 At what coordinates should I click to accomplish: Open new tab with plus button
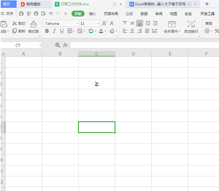click(207, 4)
